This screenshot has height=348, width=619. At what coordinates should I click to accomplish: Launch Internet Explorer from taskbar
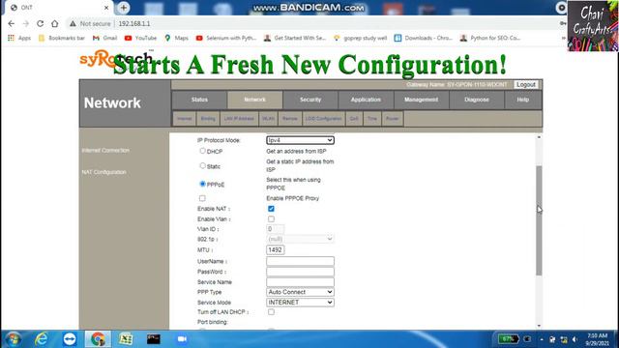click(41, 339)
